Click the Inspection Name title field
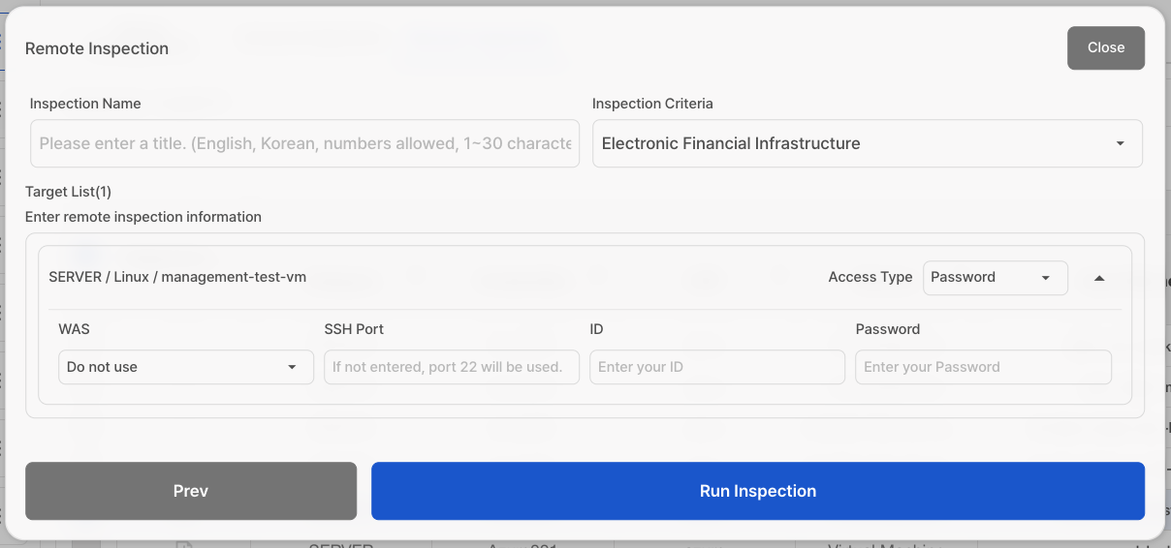This screenshot has height=548, width=1171. coord(304,143)
